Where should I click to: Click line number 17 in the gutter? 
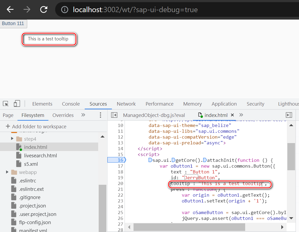pyautogui.click(x=120, y=166)
